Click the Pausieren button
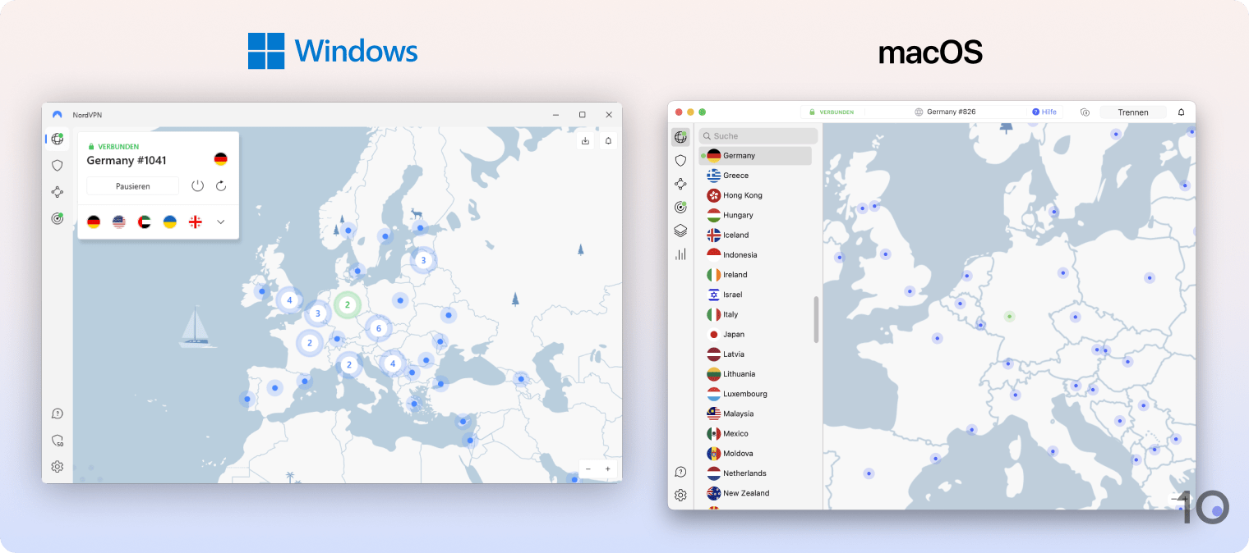 click(132, 186)
